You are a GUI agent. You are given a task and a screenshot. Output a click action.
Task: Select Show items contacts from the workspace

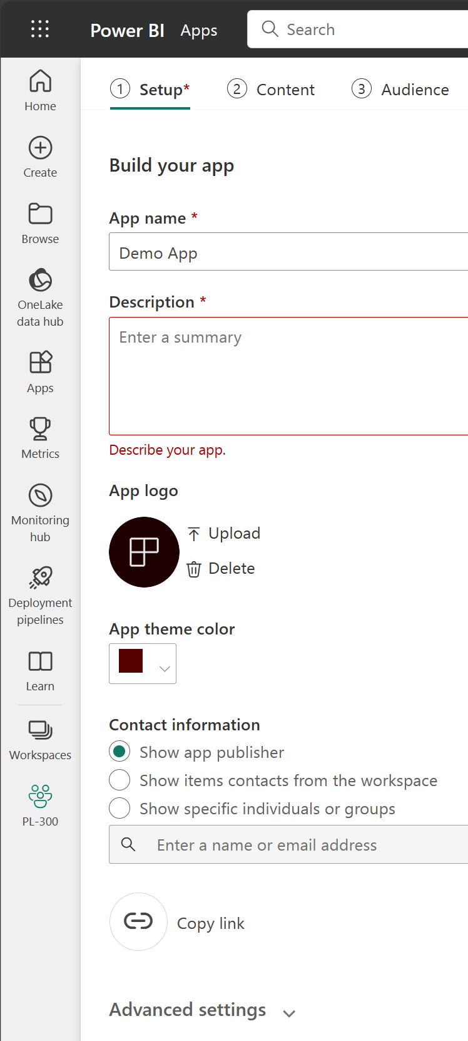pos(120,780)
